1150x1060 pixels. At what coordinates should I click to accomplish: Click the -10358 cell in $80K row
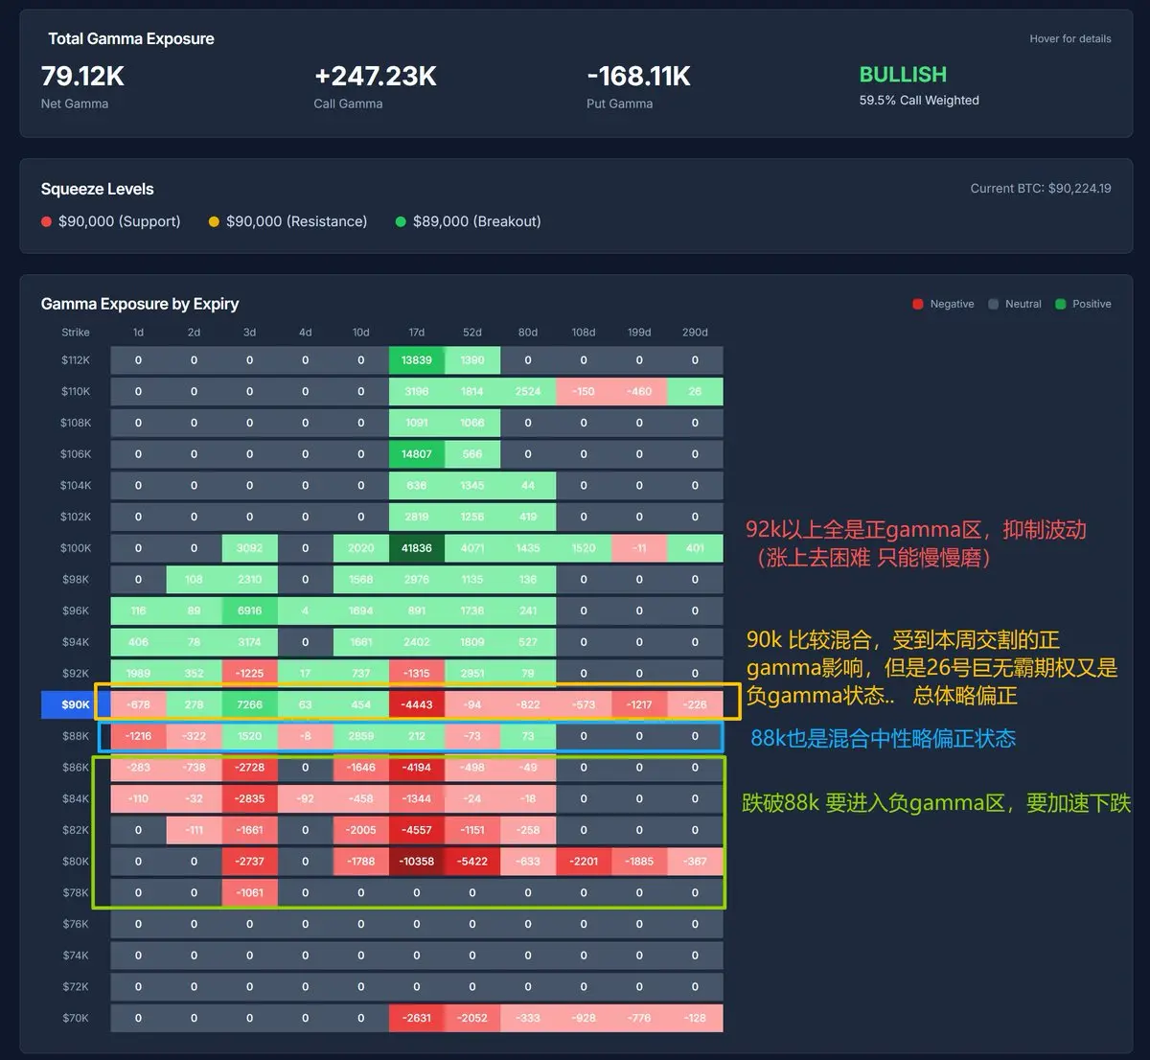point(417,861)
